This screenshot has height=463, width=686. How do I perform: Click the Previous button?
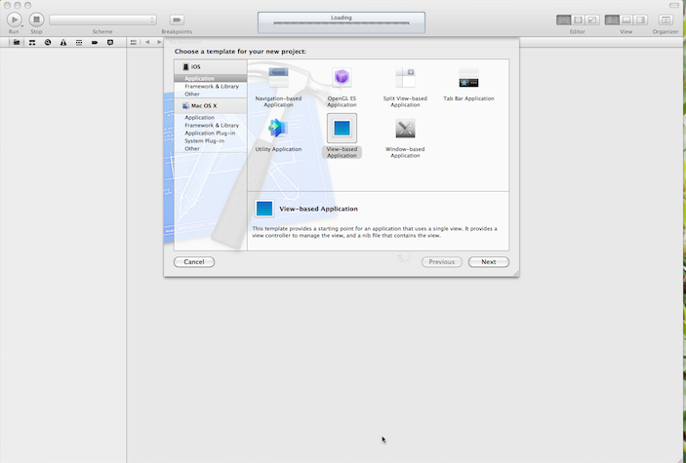point(442,262)
